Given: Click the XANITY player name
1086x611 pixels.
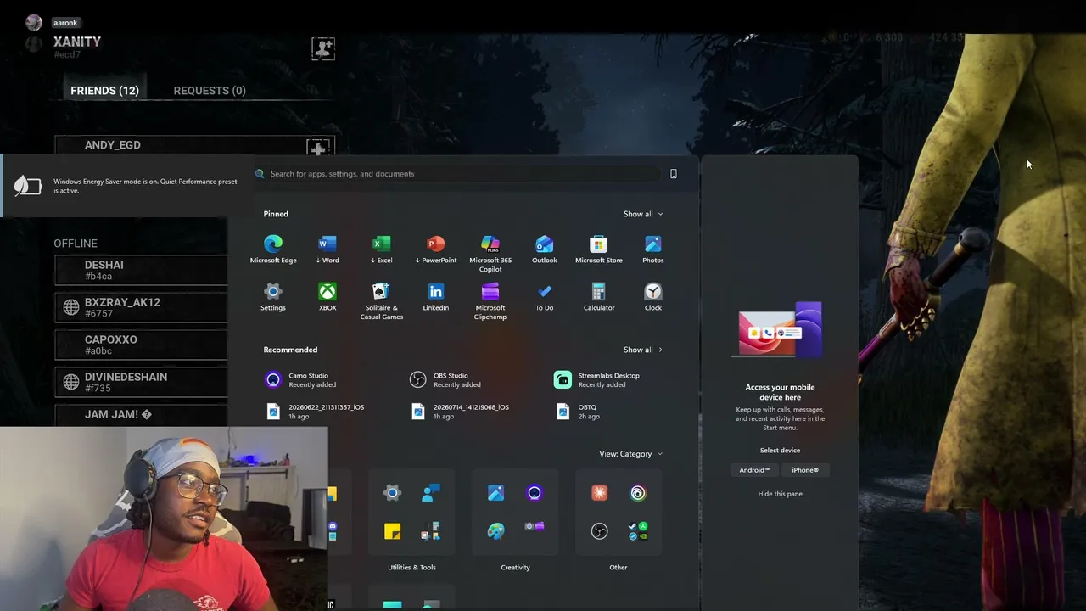Looking at the screenshot, I should coord(77,42).
